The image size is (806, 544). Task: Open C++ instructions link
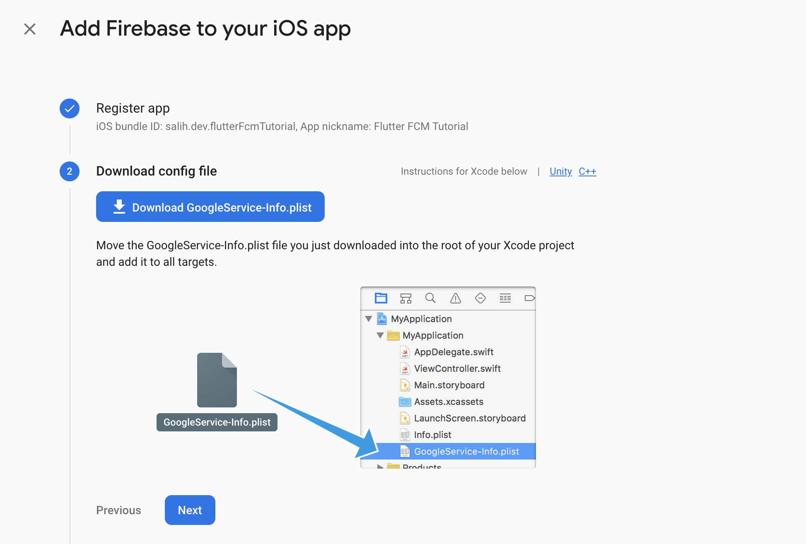point(587,171)
